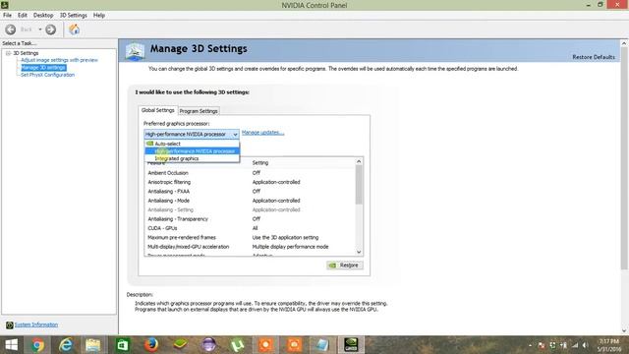629x354 pixels.
Task: Show hidden tray icons arrow
Action: [x=531, y=345]
